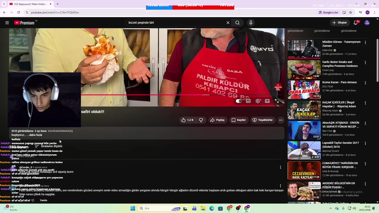Open Garlic Butter Steaks video thumbnail

point(304,69)
